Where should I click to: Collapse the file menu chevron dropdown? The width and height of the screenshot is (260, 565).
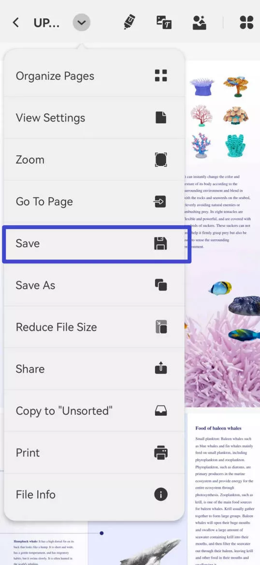point(82,23)
